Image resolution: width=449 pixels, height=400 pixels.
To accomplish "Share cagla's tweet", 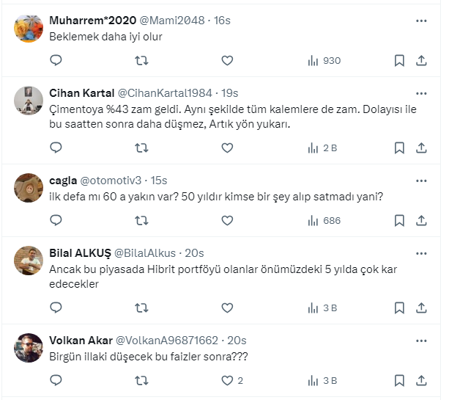I will 421,220.
